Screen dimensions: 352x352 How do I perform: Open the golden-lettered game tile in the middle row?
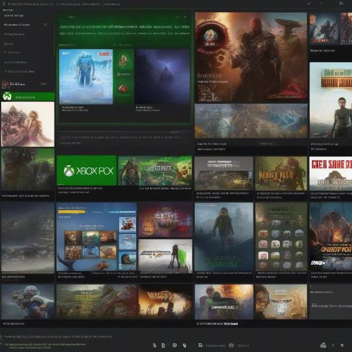click(x=281, y=174)
